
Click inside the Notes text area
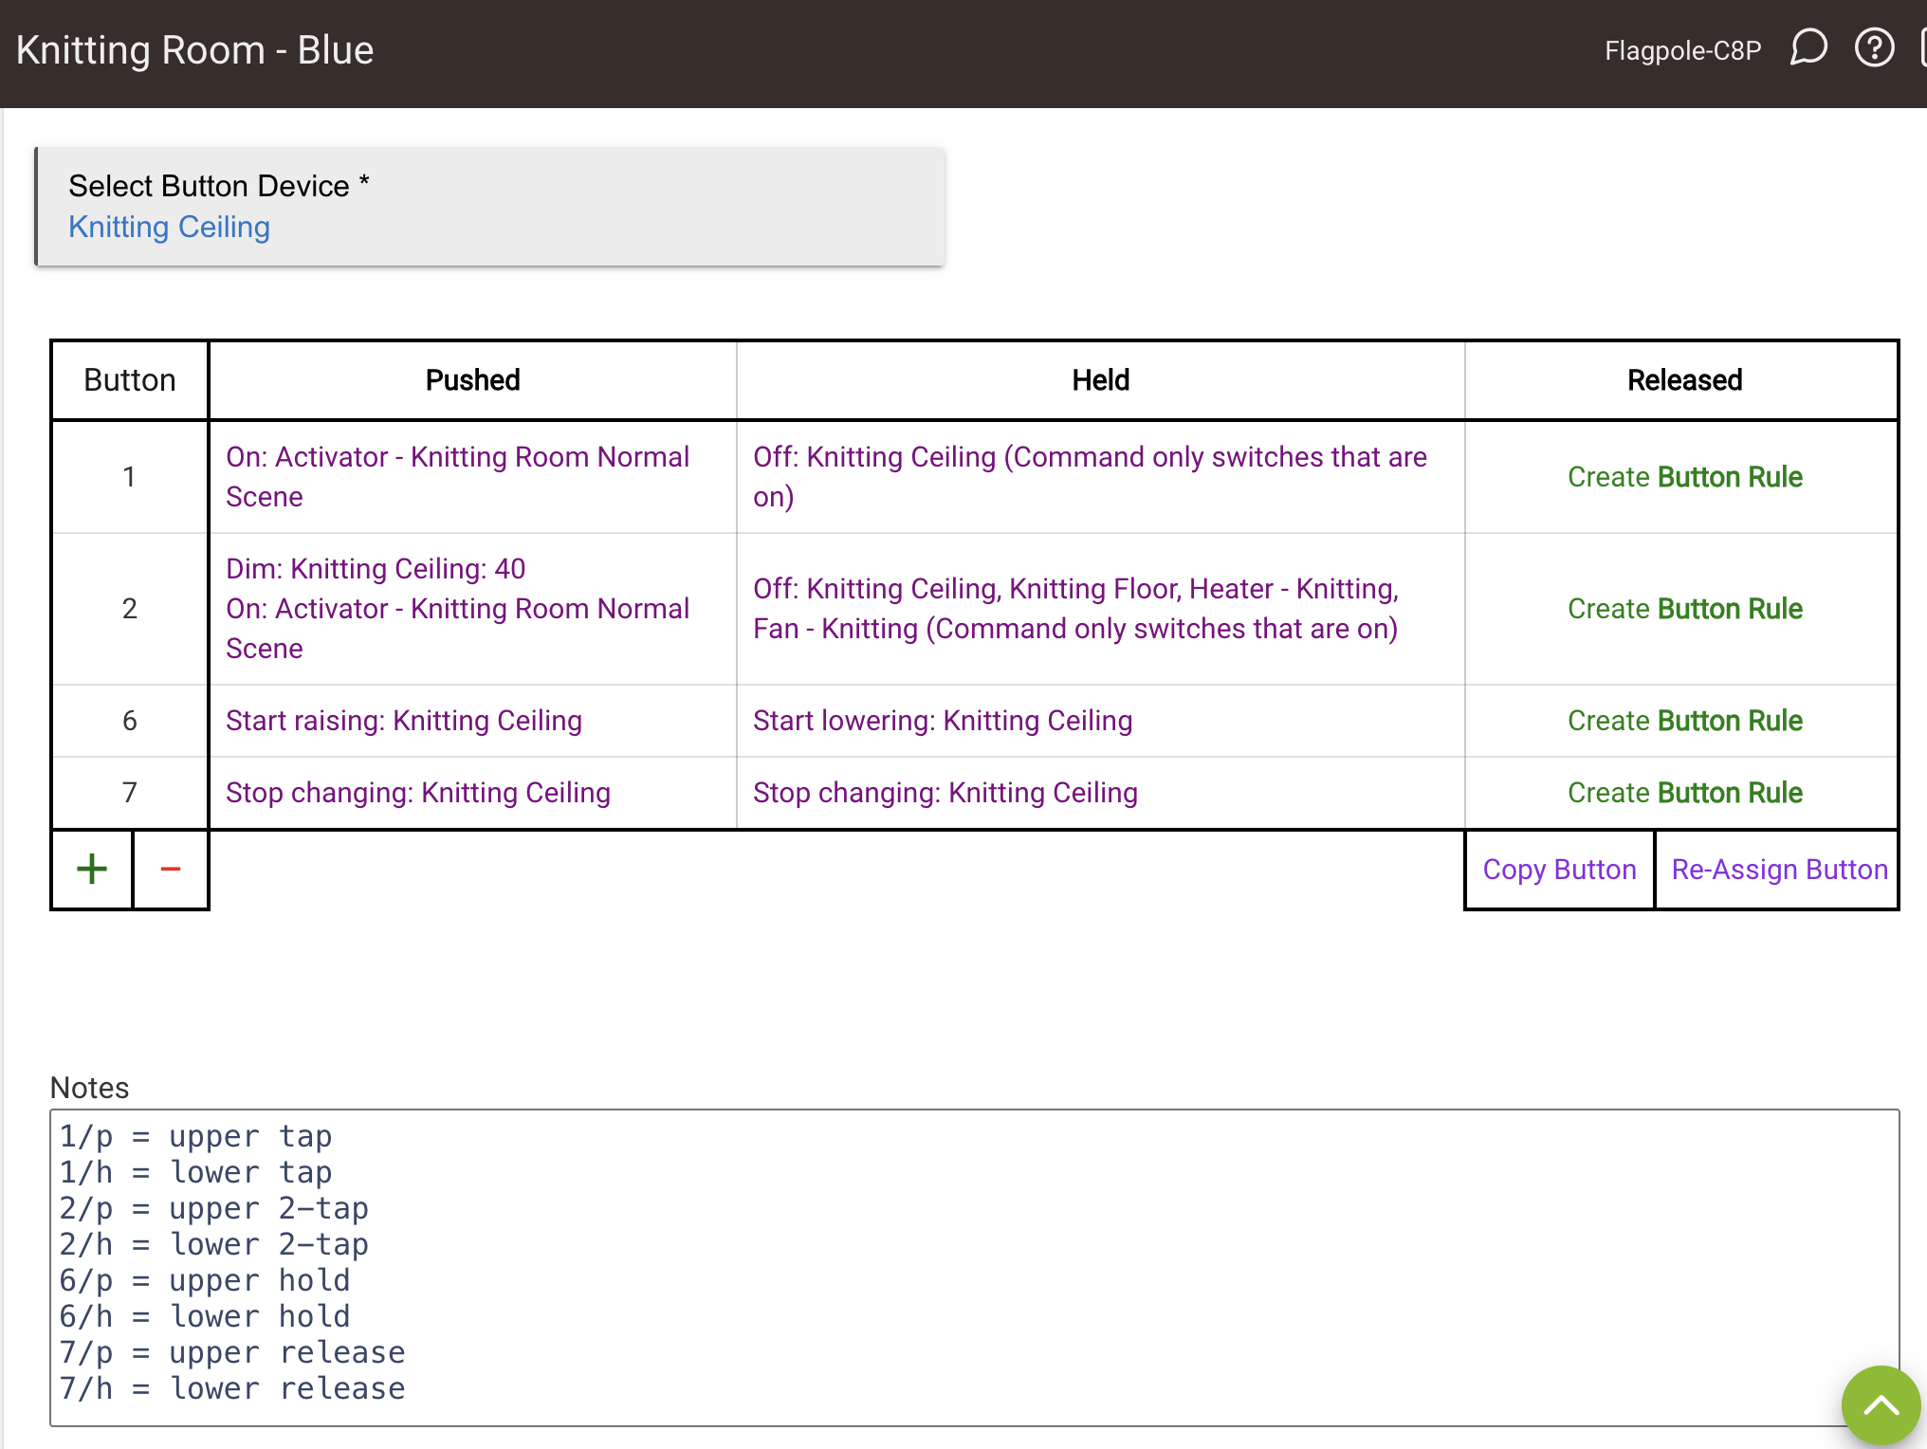point(974,1268)
